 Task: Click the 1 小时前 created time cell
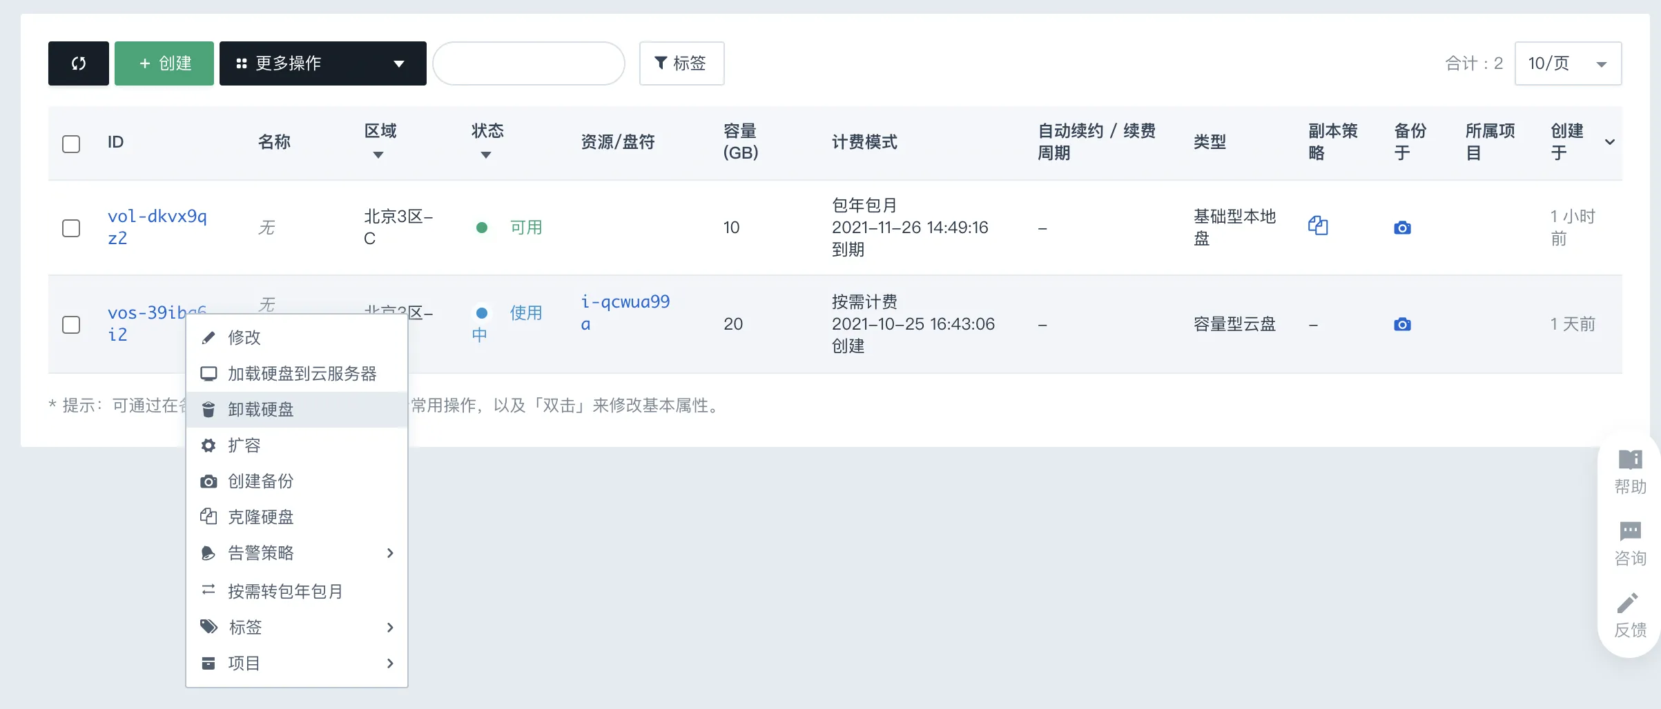pos(1573,227)
